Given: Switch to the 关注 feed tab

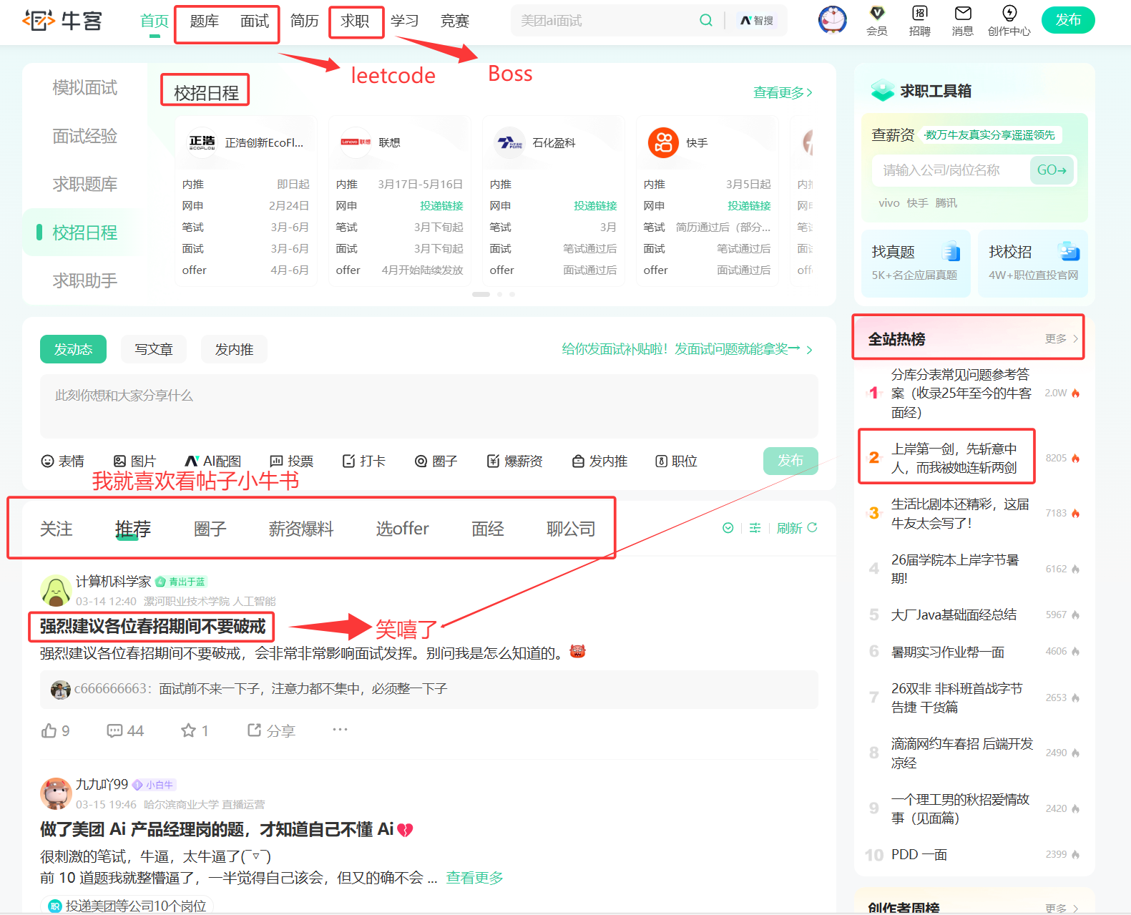Looking at the screenshot, I should click(x=57, y=529).
